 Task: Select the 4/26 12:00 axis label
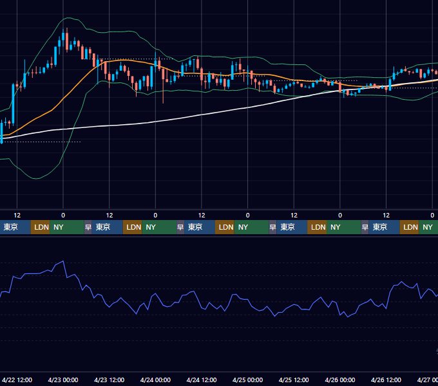386,380
